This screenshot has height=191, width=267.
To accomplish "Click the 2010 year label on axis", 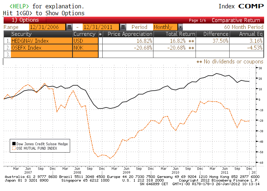I will pyautogui.click(x=175, y=172).
